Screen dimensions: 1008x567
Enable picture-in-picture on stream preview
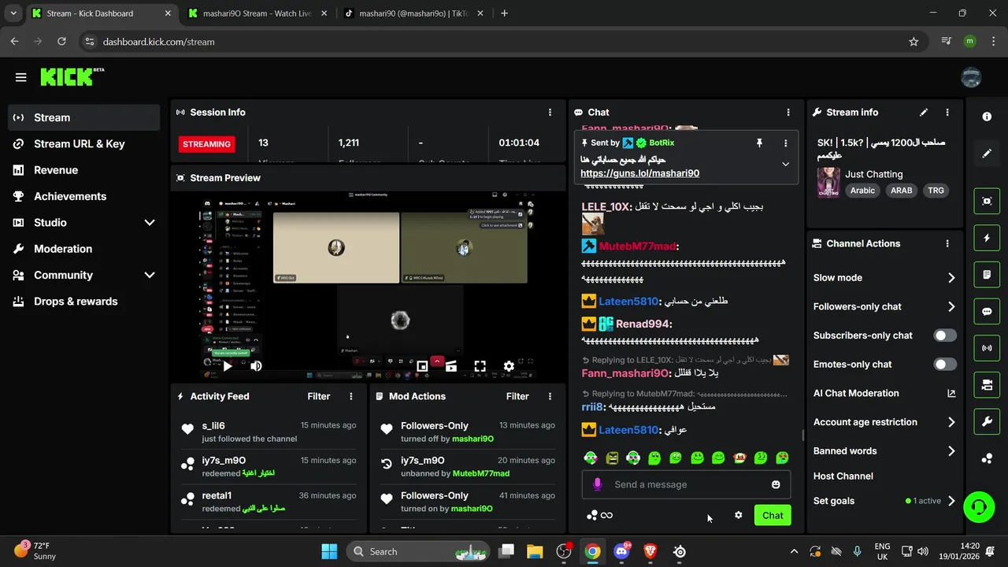click(x=422, y=365)
